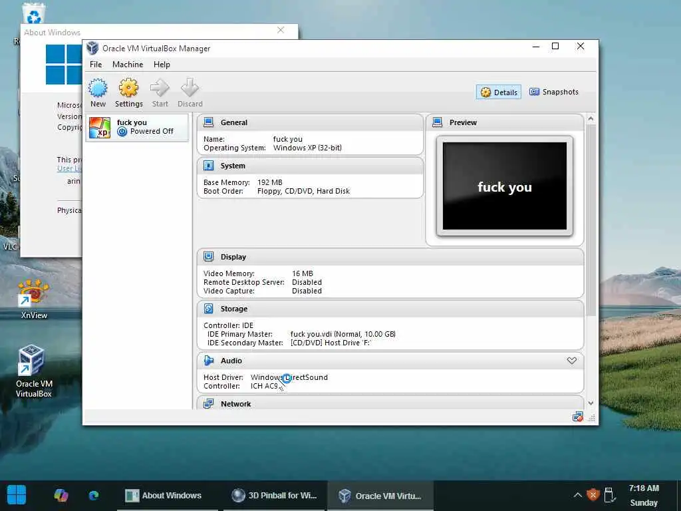Click the Preview section heading text
The image size is (681, 511).
[x=463, y=122]
